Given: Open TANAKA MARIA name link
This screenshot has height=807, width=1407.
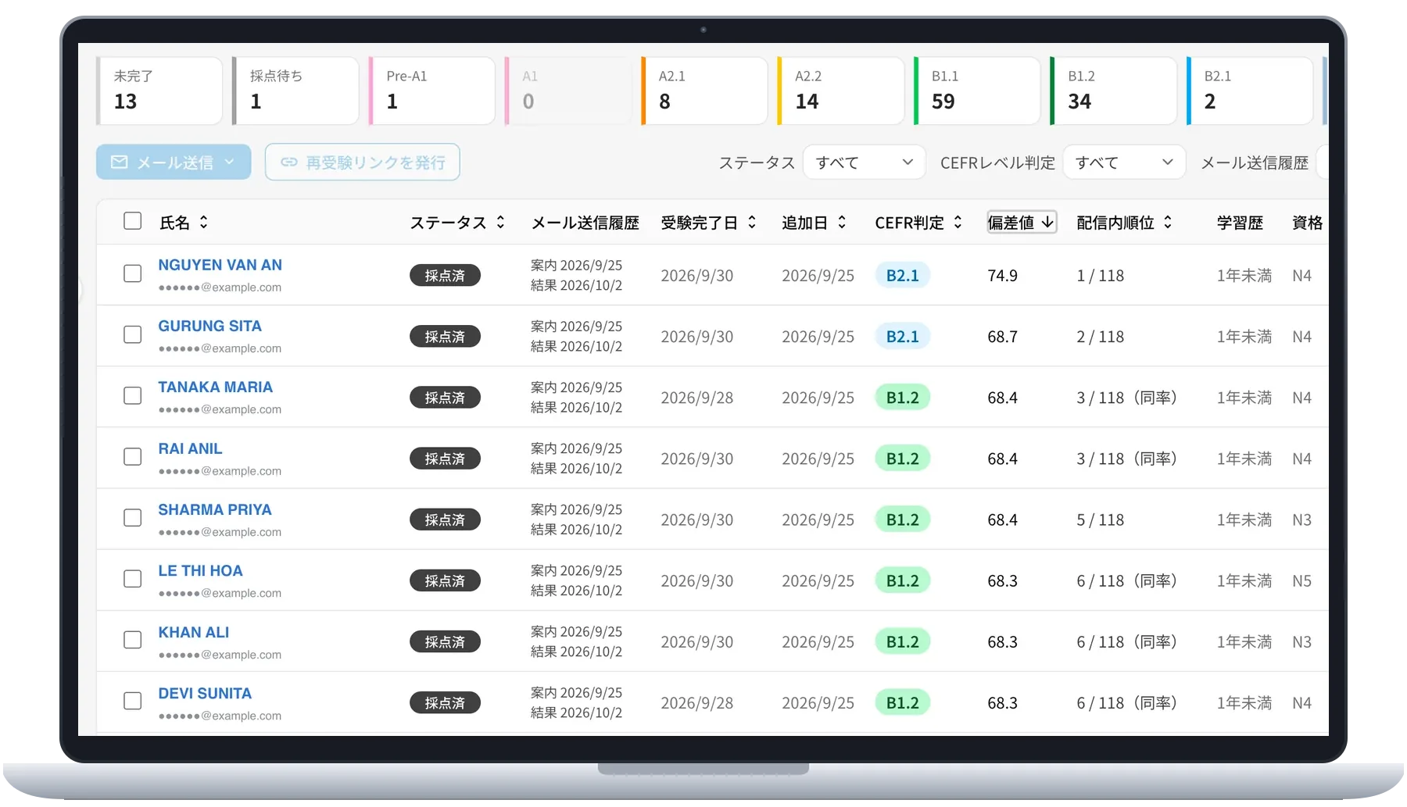Looking at the screenshot, I should click(x=215, y=387).
